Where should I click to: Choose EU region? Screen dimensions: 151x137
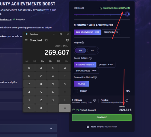pyautogui.click(x=80, y=51)
